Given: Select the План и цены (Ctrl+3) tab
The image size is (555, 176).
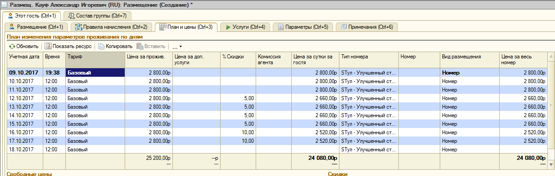Looking at the screenshot, I should click(185, 27).
